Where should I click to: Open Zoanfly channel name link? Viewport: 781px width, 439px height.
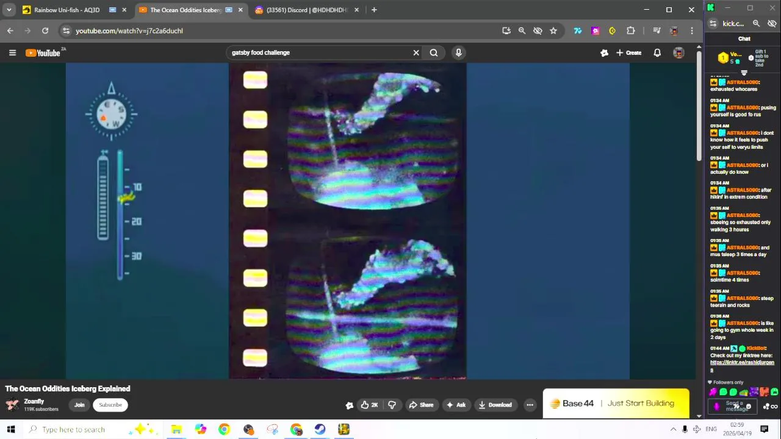click(34, 401)
